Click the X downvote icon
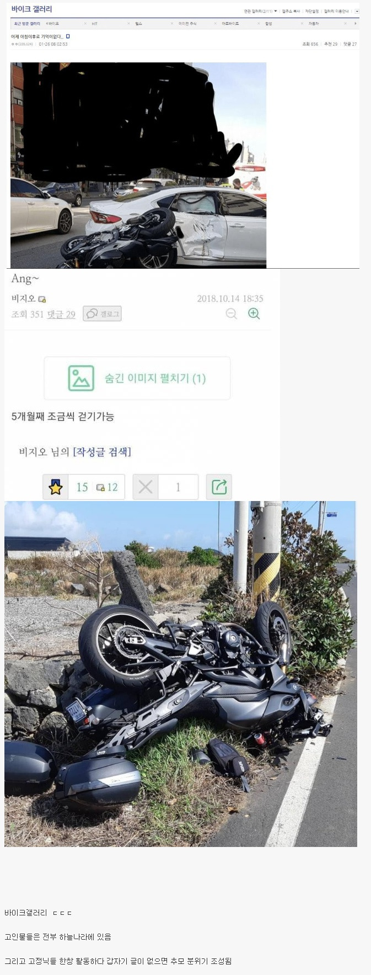371x975 pixels. [146, 487]
